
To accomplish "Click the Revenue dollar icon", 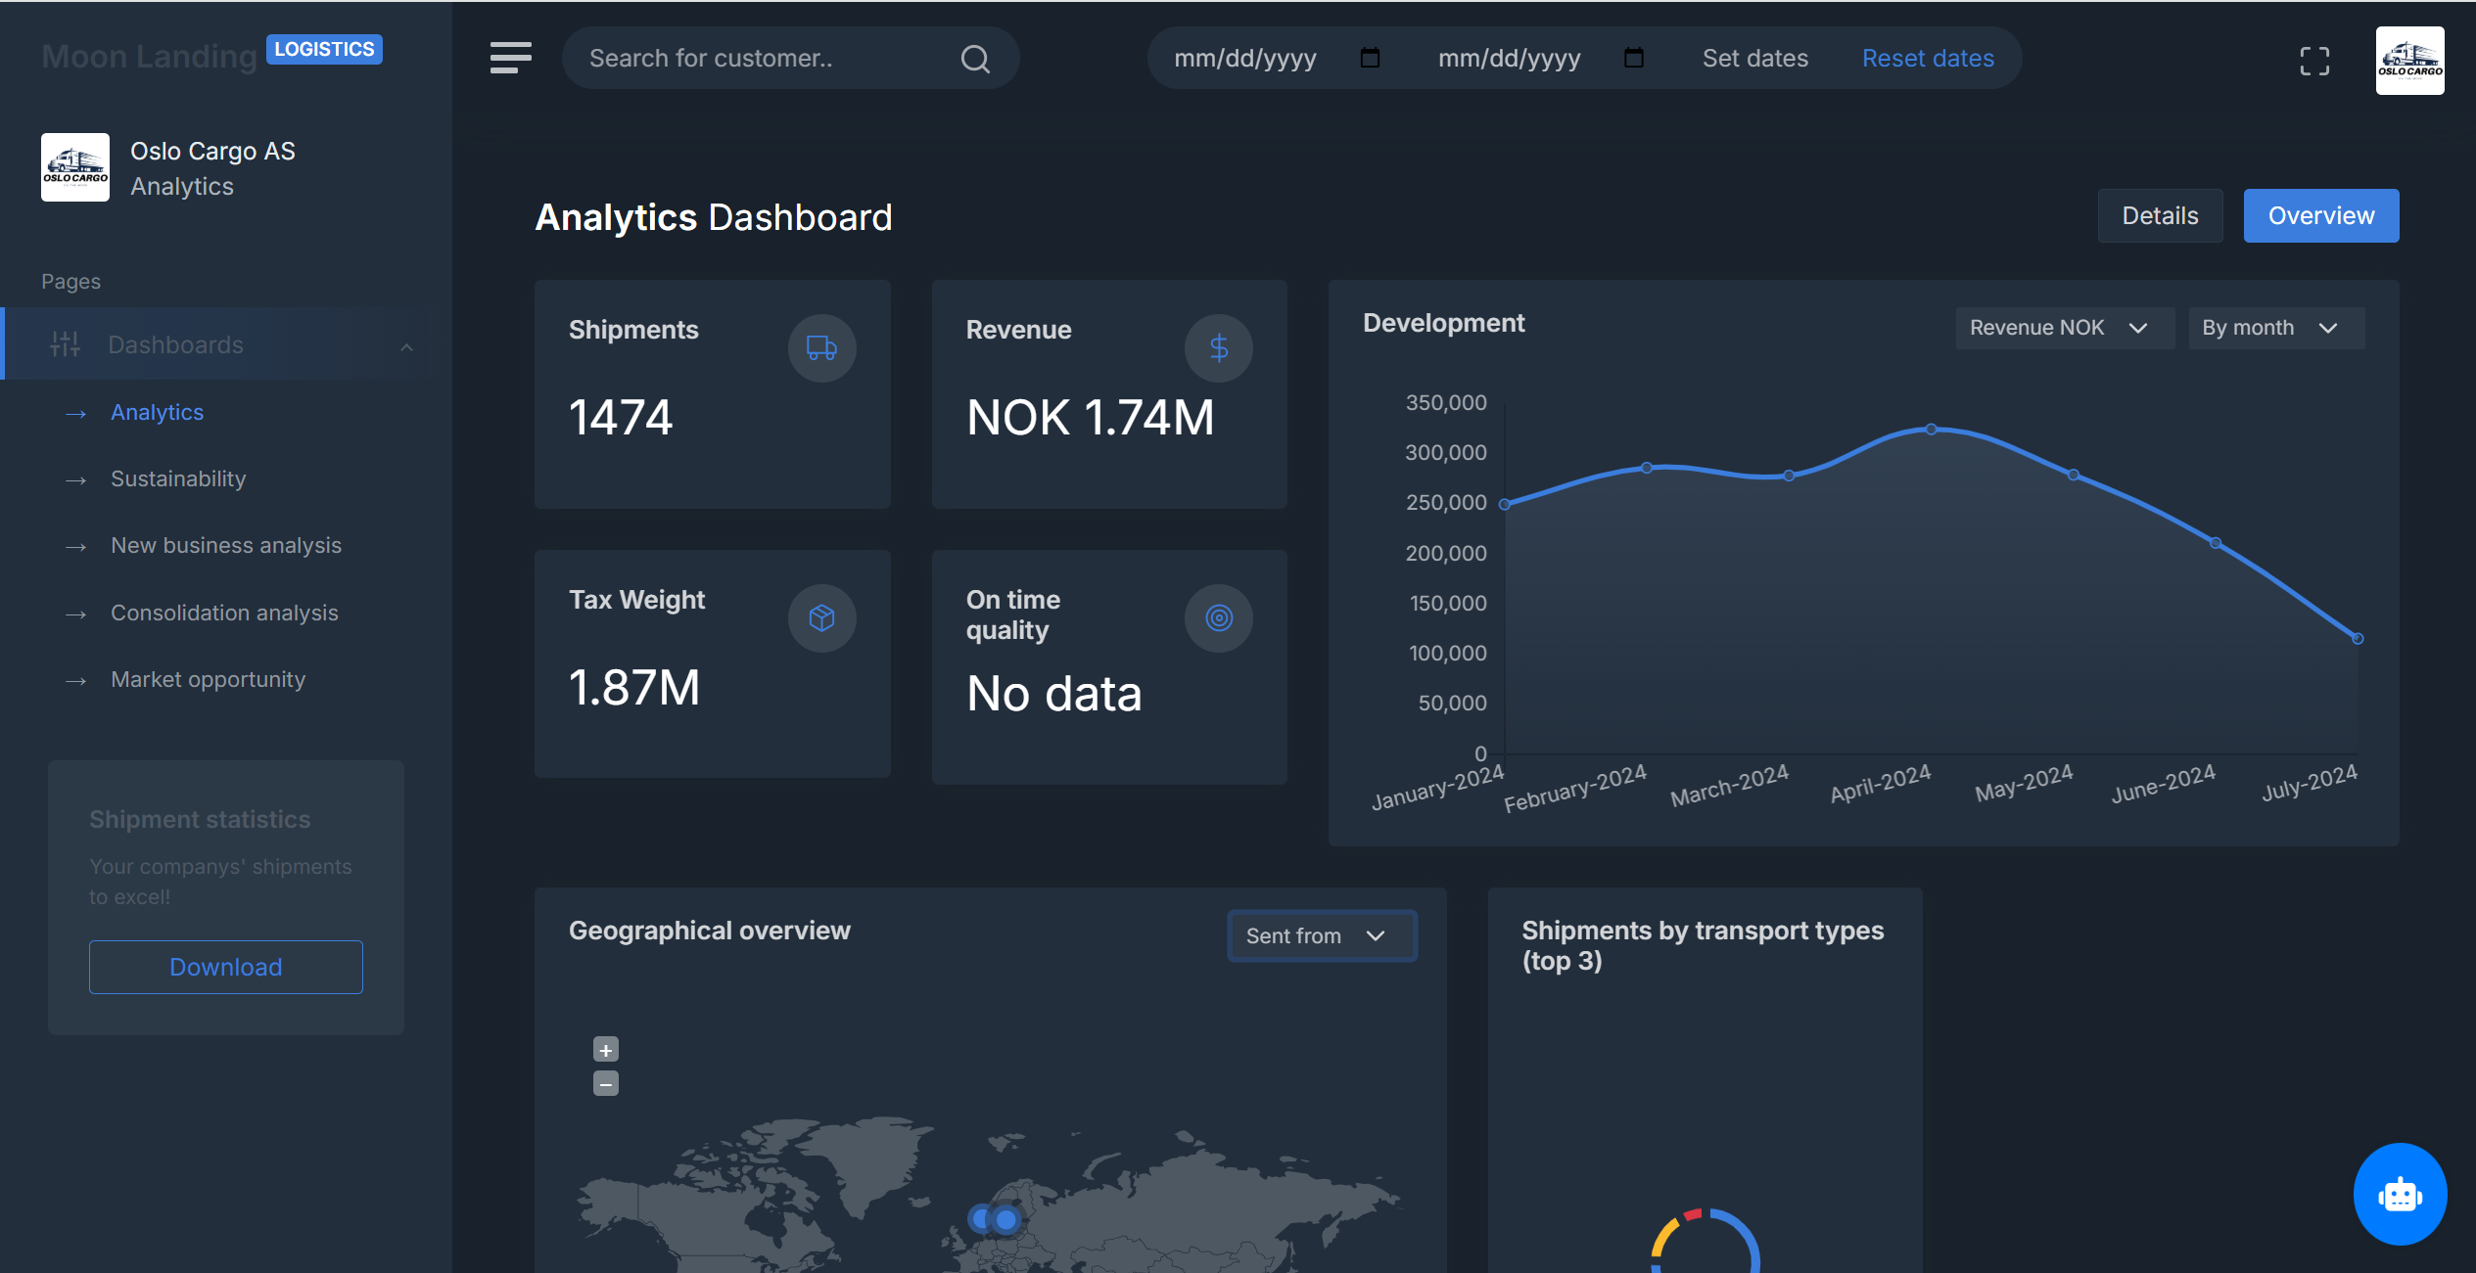I will 1218,347.
